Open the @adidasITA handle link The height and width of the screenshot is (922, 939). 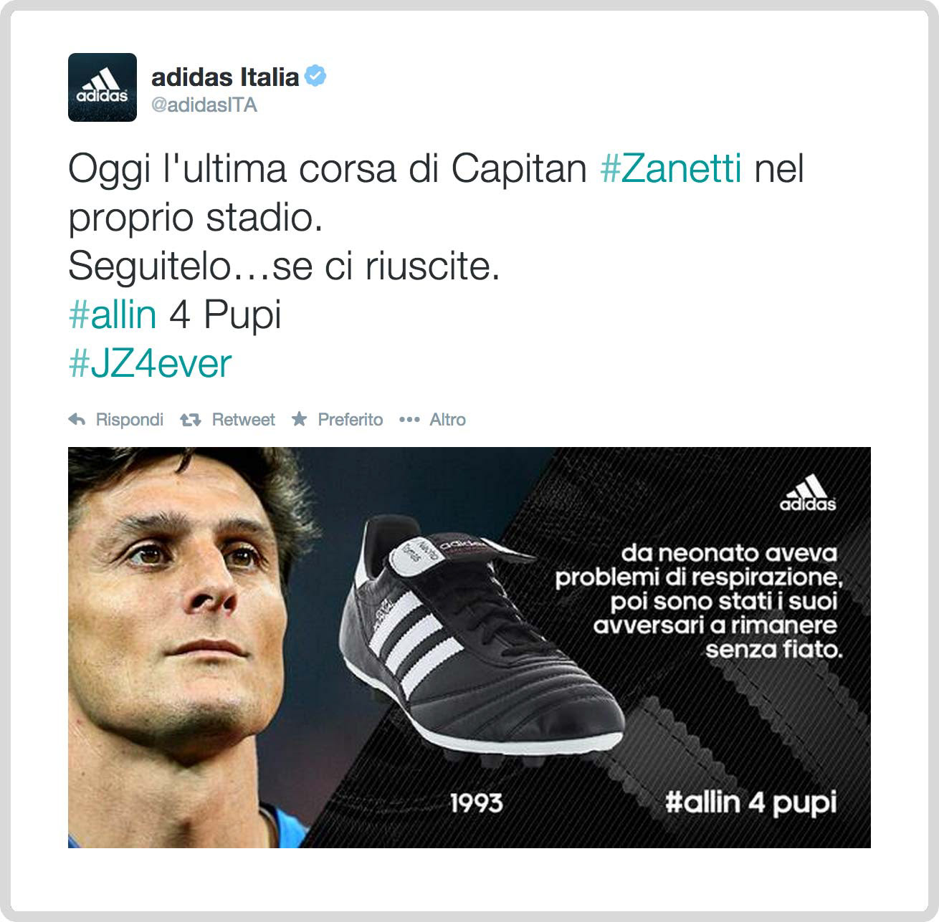click(204, 105)
